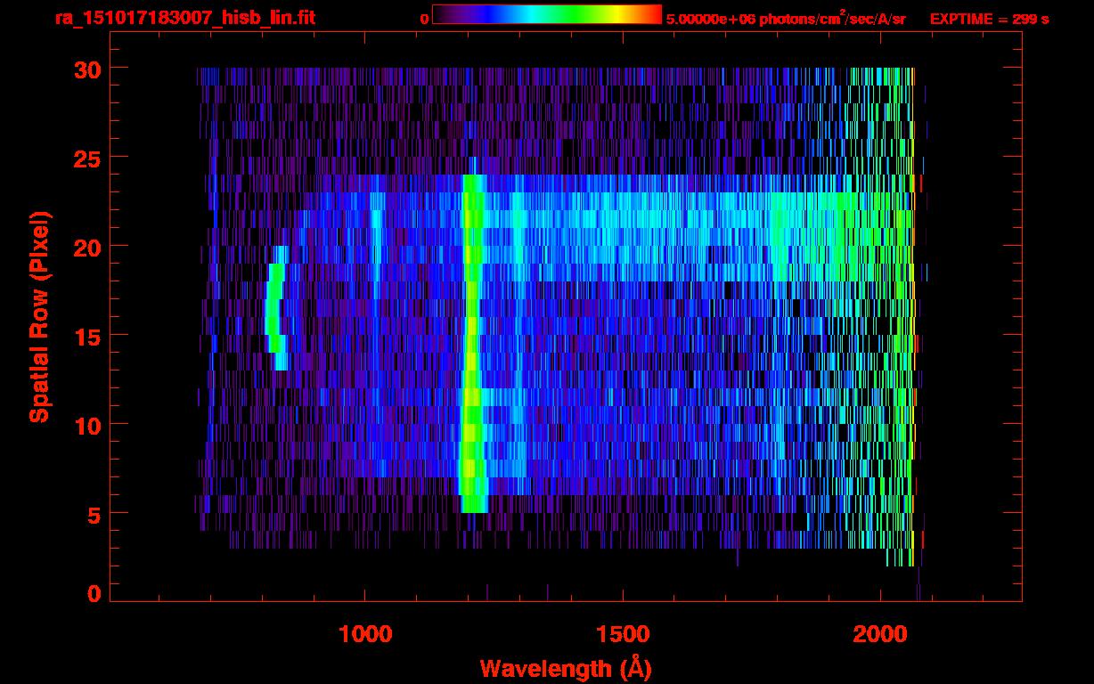The height and width of the screenshot is (684, 1094).
Task: Click the 0 label beside the color bar
Action: point(424,19)
